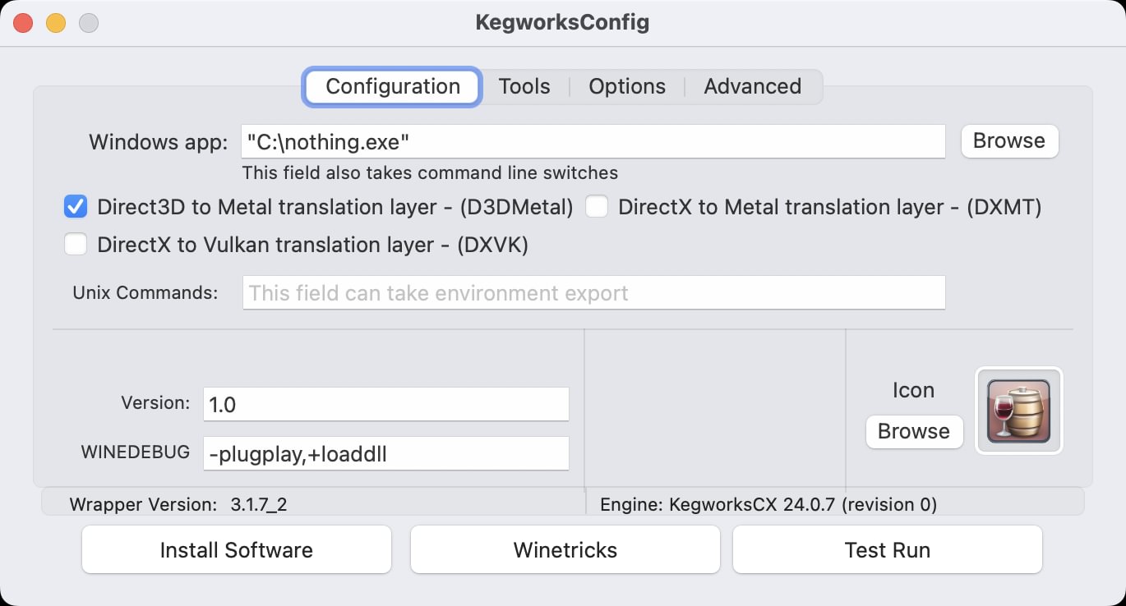This screenshot has width=1126, height=606.
Task: Start a Test Run
Action: coord(888,550)
